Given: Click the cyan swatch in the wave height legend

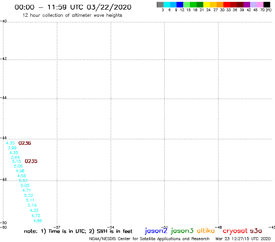Looking at the screenshot, I should click(x=167, y=4).
